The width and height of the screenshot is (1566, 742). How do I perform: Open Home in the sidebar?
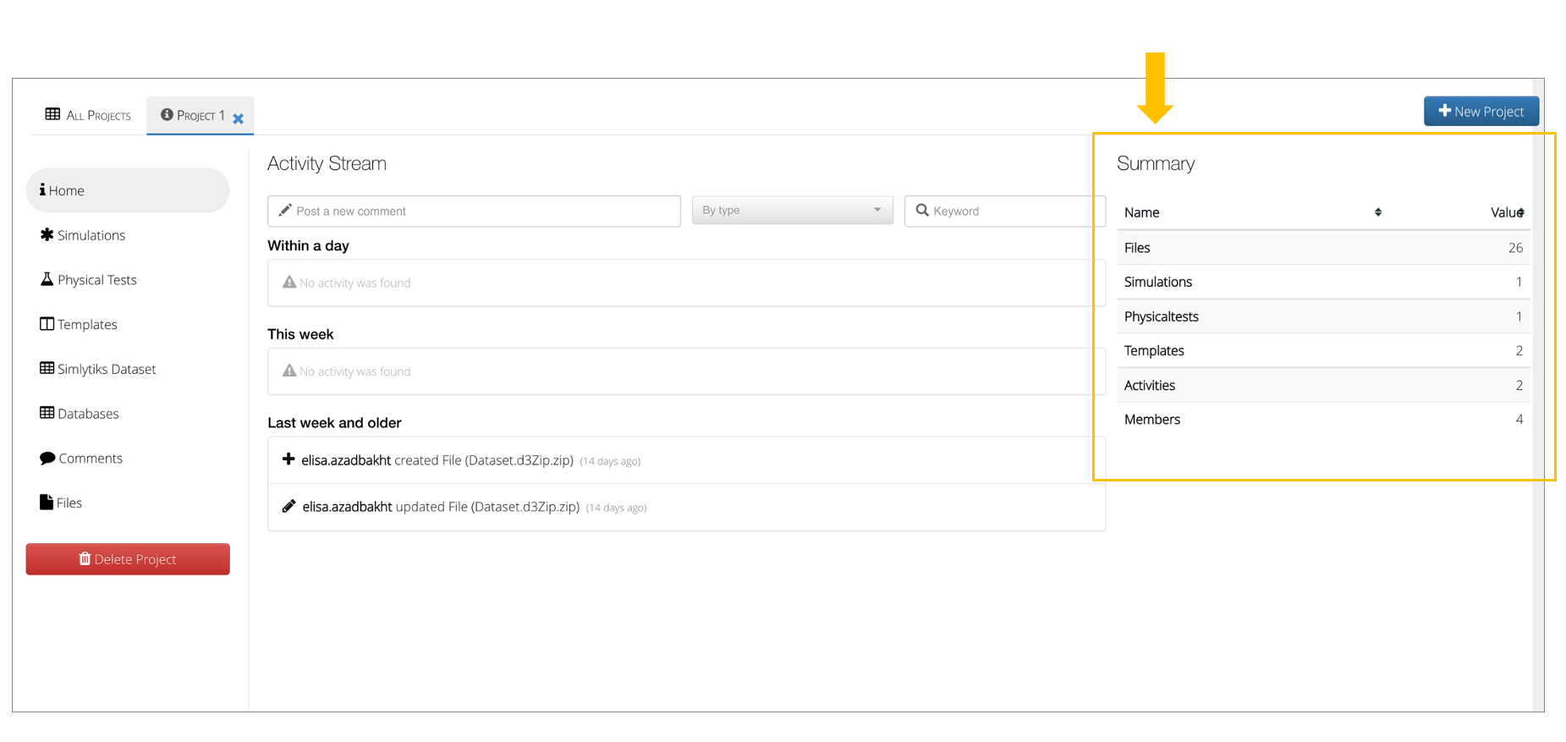pyautogui.click(x=127, y=190)
